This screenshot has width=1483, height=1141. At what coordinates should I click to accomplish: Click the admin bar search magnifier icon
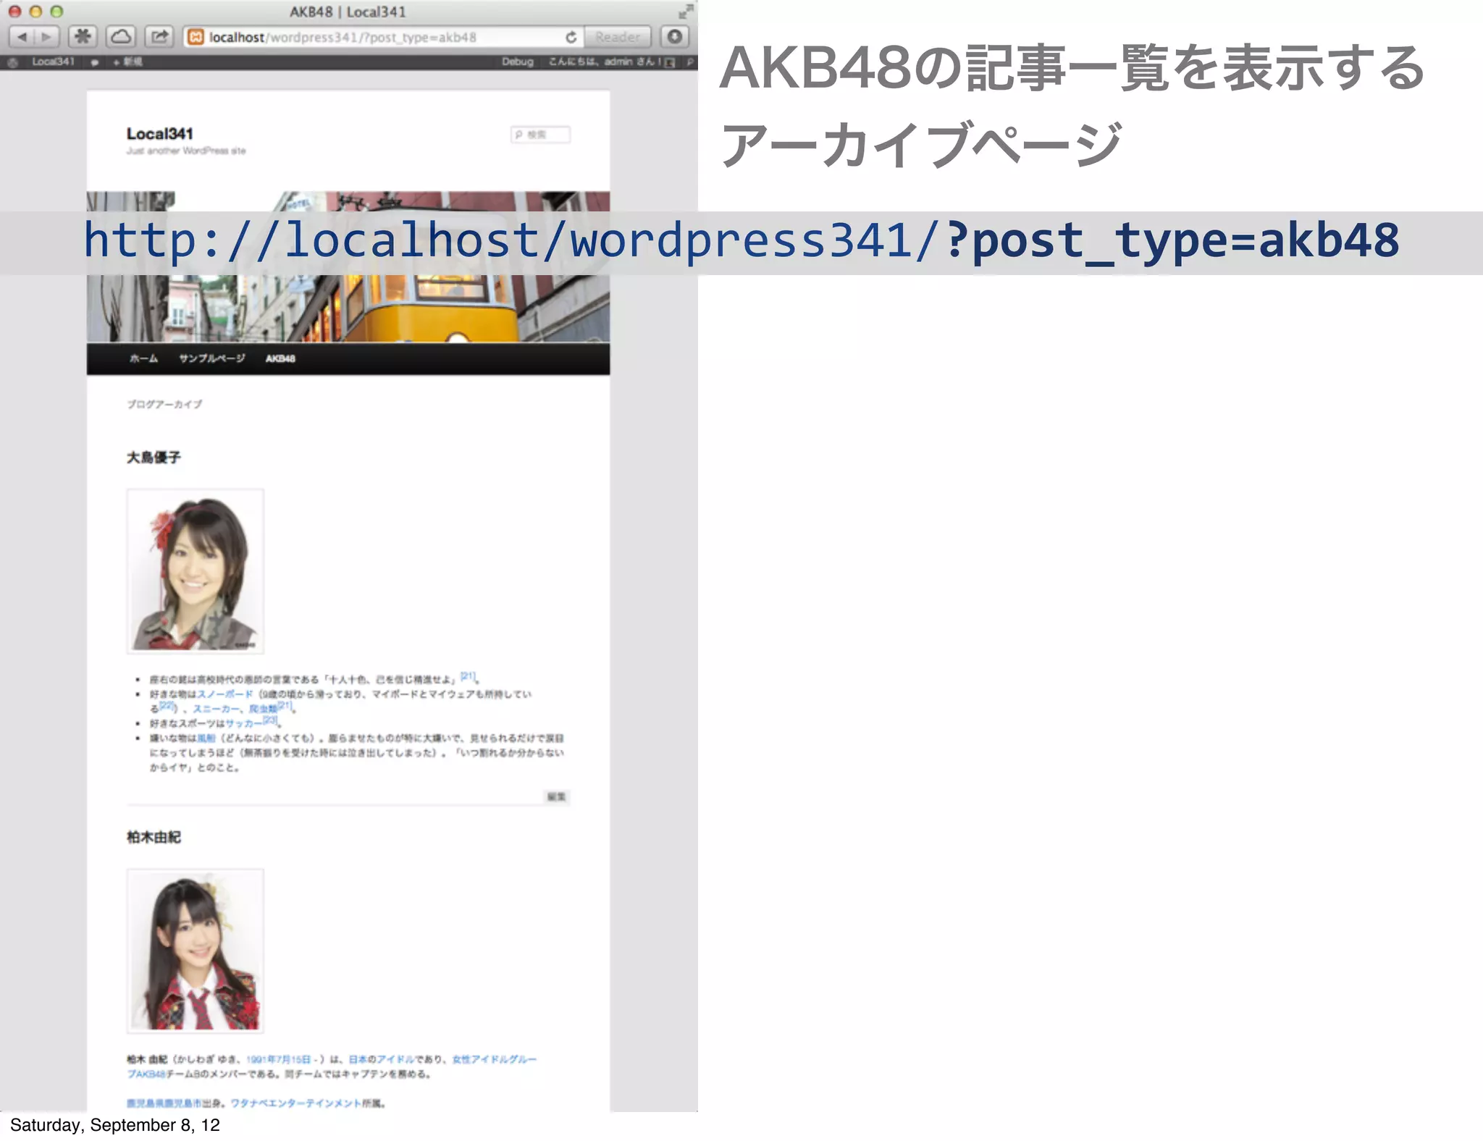click(x=689, y=62)
